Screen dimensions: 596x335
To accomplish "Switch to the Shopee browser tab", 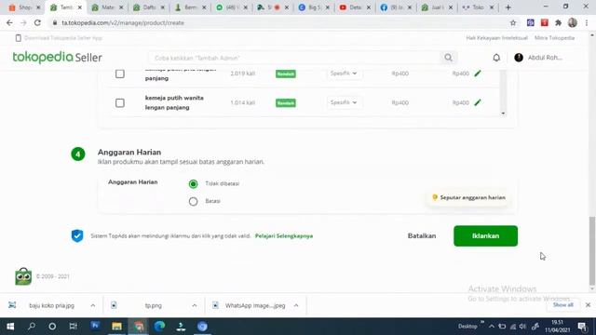I will (x=24, y=7).
